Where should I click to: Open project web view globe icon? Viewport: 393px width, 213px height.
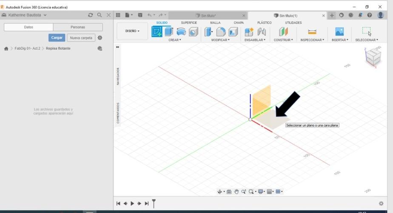(100, 48)
